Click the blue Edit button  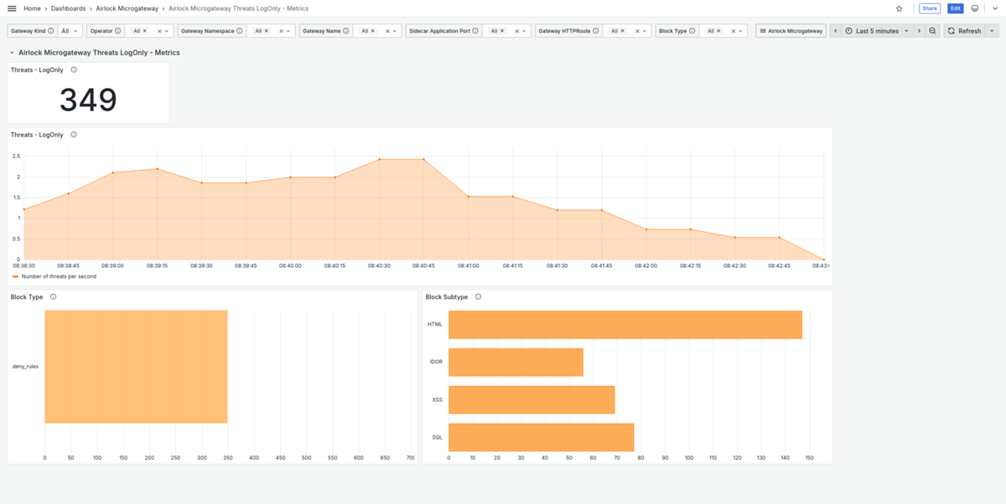(x=955, y=8)
